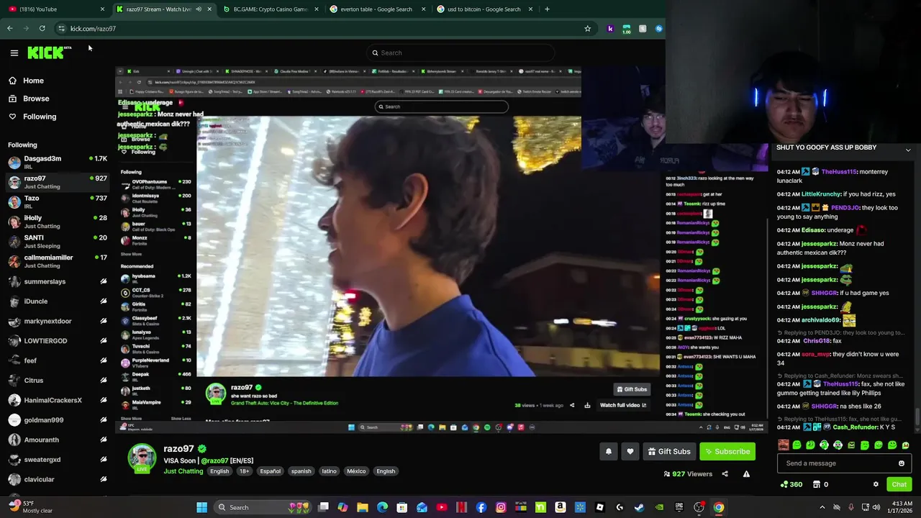Show hidden system tray icons chevron
This screenshot has height=518, width=921.
pos(822,507)
